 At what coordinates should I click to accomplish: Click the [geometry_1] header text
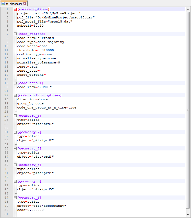[x=29, y=116]
